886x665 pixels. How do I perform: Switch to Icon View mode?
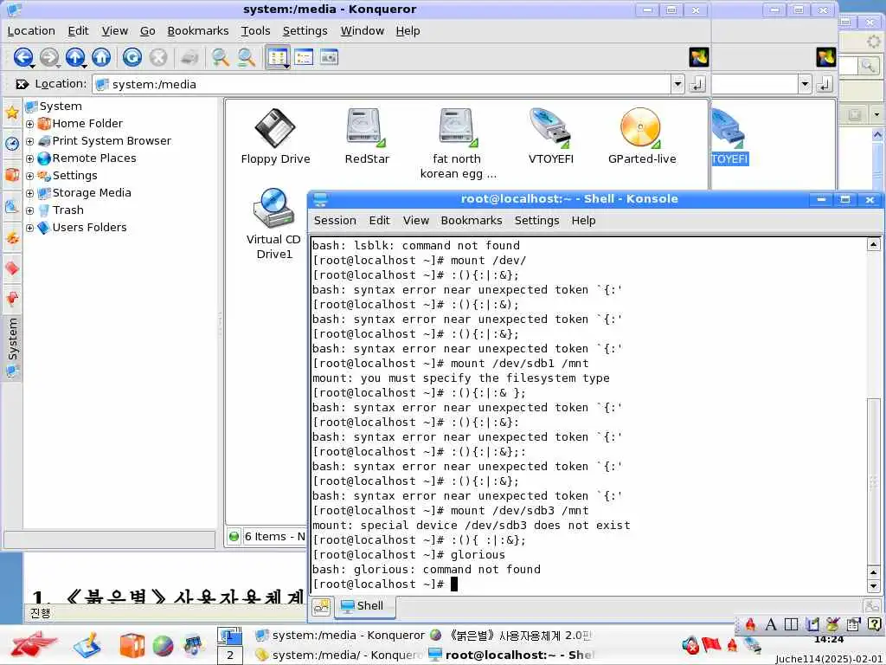click(278, 57)
